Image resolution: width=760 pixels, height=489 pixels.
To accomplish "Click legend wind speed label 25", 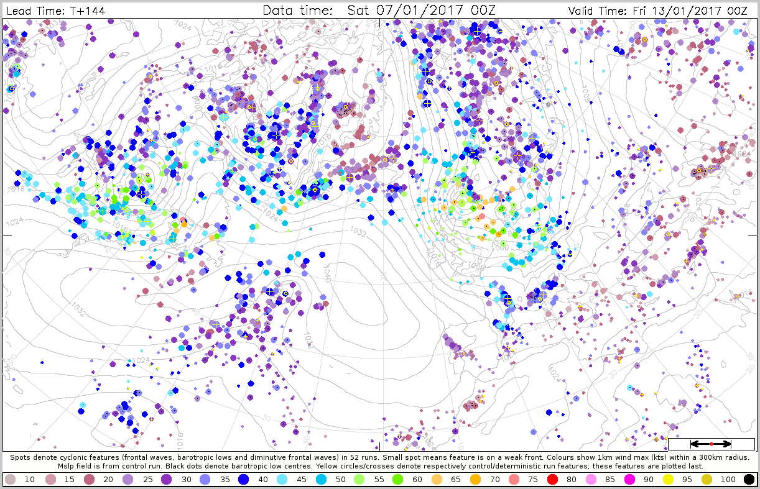I will (x=148, y=480).
